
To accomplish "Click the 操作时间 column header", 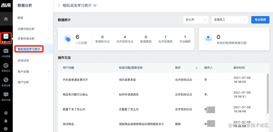I will [x=239, y=68].
